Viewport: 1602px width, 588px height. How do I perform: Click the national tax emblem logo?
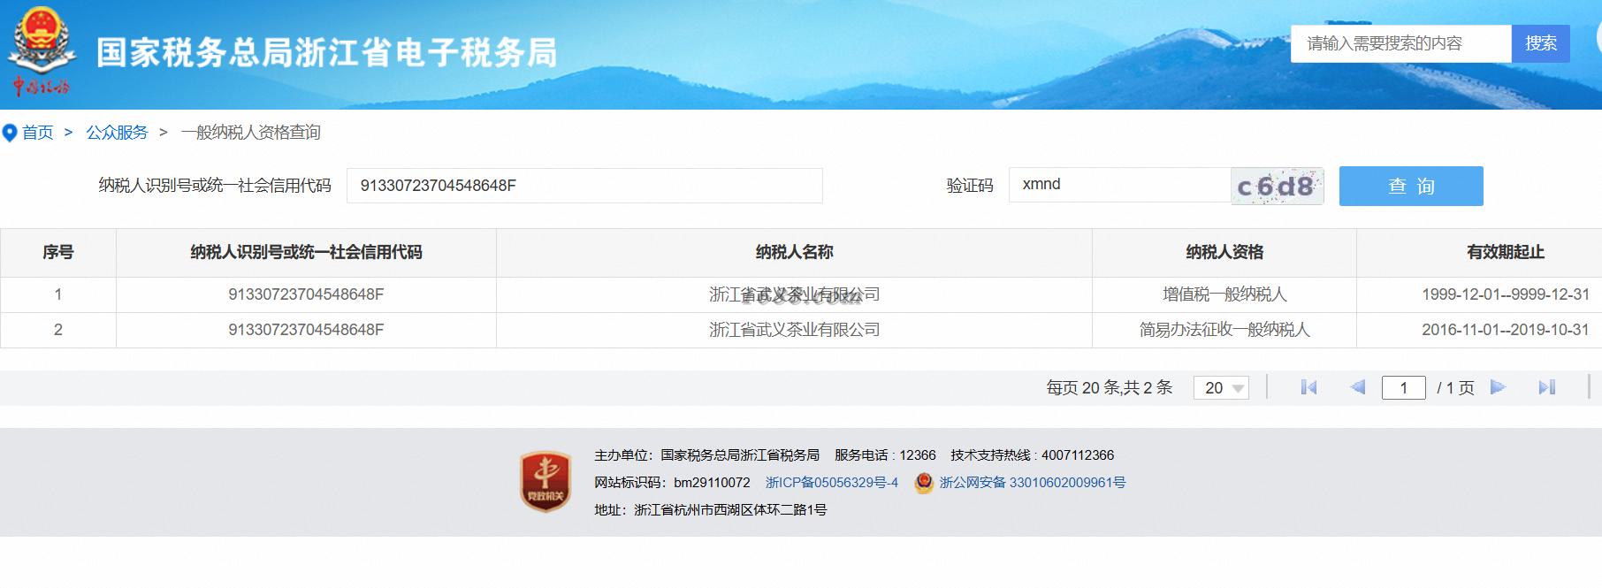40,50
